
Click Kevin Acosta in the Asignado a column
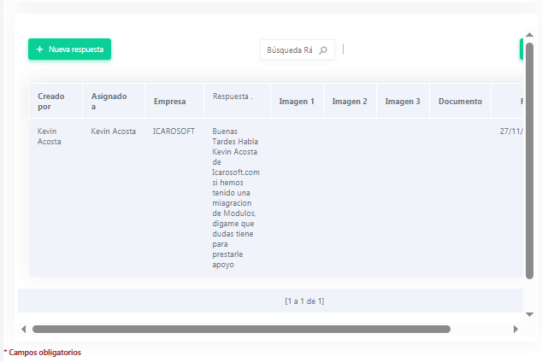113,131
